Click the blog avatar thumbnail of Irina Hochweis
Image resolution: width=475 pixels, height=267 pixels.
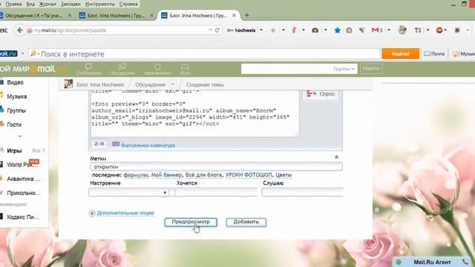[x=68, y=84]
